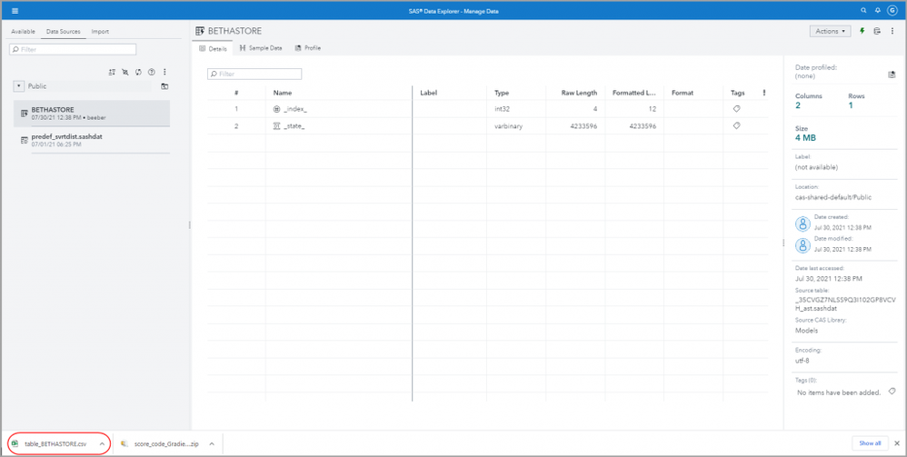The height and width of the screenshot is (457, 907).
Task: Click the tag icon in the _index_ row
Action: point(736,109)
